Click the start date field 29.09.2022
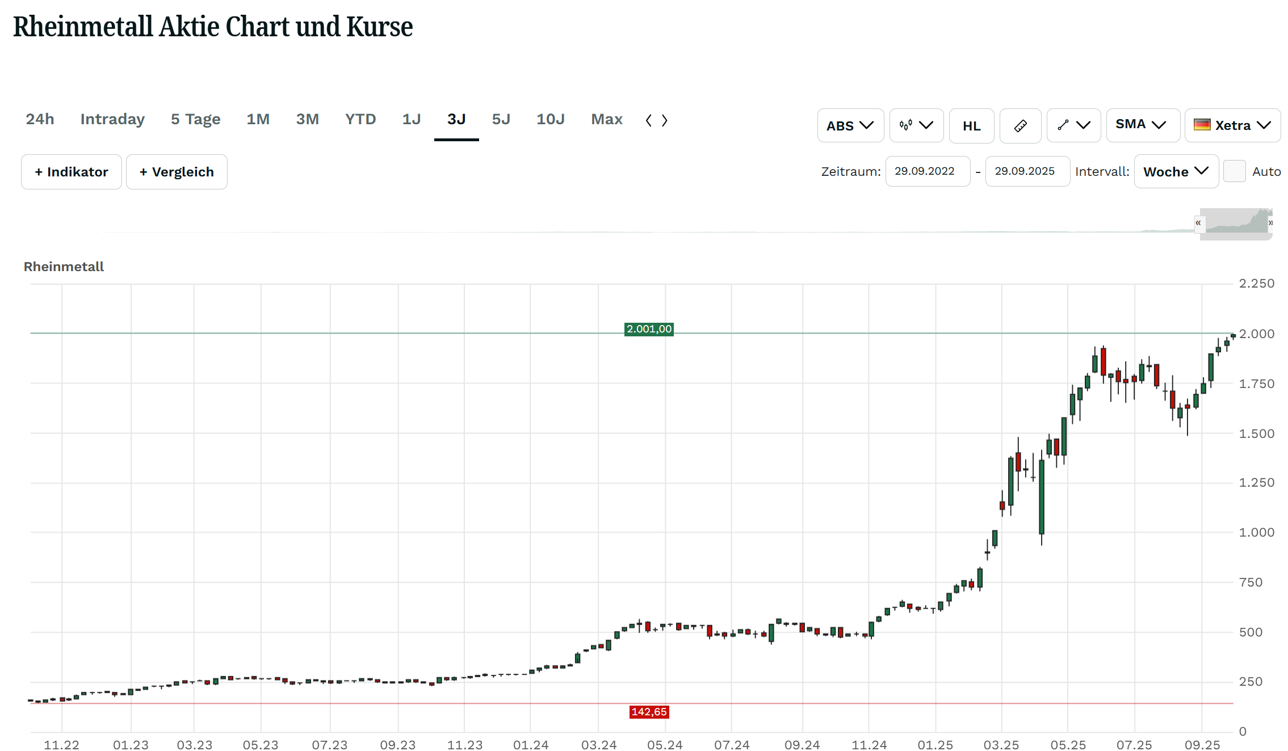Image resolution: width=1288 pixels, height=751 pixels. pos(928,171)
